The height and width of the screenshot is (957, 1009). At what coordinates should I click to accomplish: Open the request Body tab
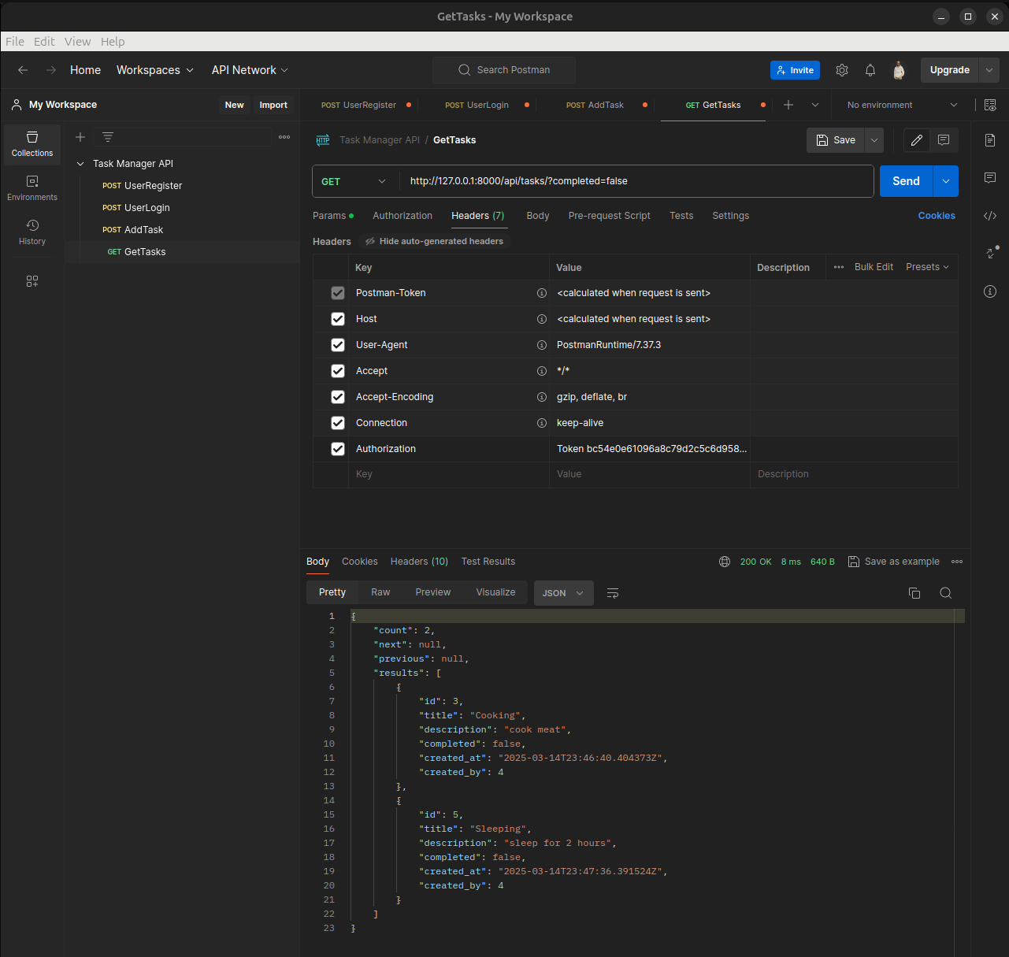coord(538,216)
